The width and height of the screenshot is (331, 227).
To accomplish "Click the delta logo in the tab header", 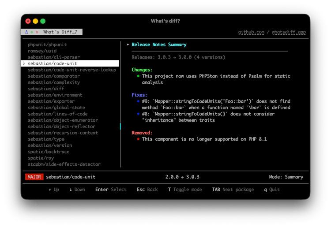I will click(x=26, y=32).
